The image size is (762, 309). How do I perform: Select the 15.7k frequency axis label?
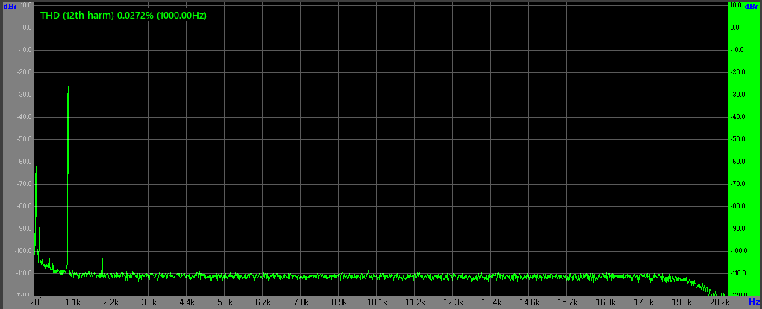tap(568, 303)
